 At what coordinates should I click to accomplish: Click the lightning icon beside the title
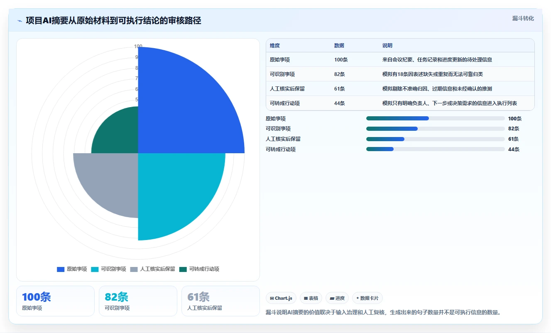pos(20,21)
